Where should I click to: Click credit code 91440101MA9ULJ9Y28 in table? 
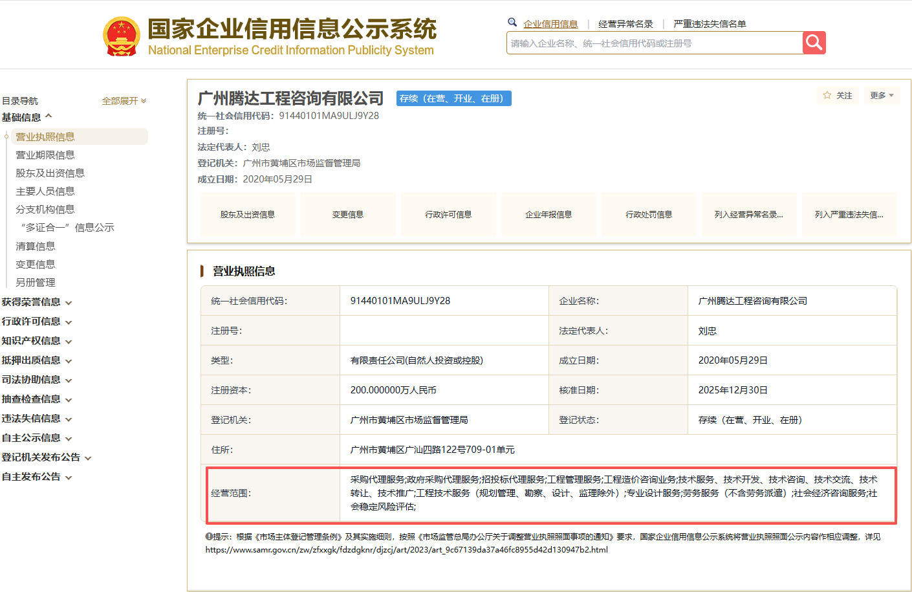(x=400, y=301)
